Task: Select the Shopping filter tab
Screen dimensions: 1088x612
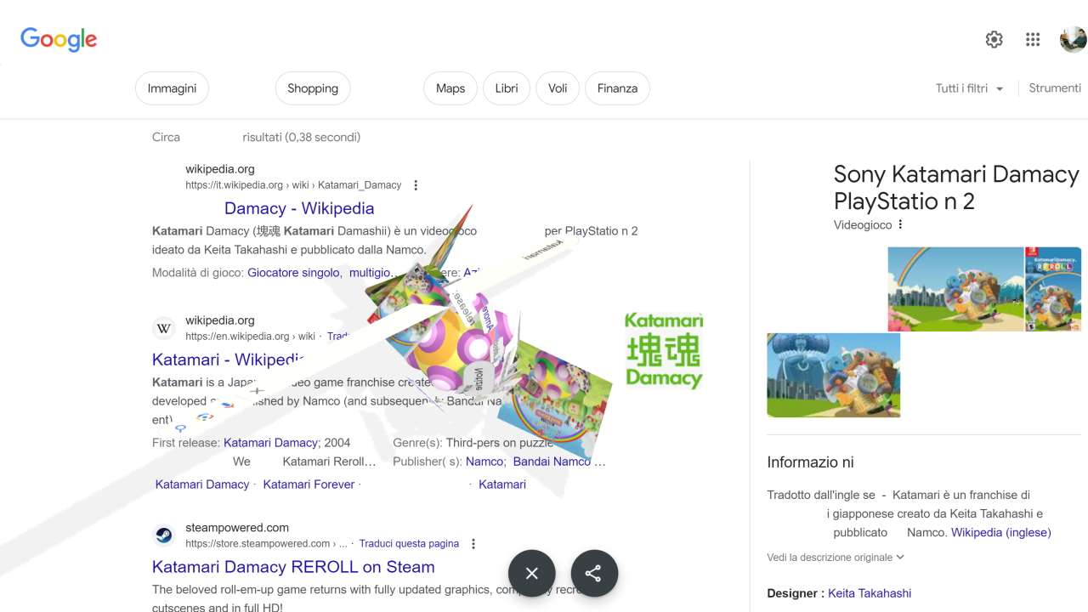Action: pyautogui.click(x=313, y=88)
